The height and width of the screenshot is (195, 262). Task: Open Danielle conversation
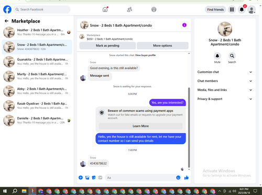[x=37, y=120]
